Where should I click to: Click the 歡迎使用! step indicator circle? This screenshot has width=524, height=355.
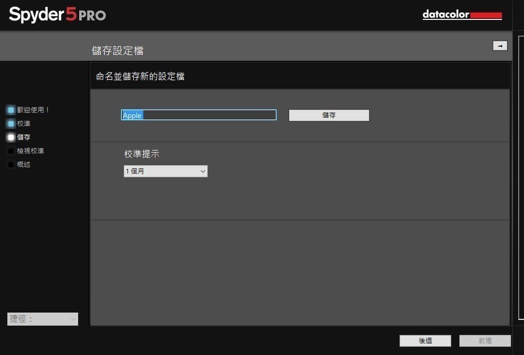pyautogui.click(x=10, y=109)
